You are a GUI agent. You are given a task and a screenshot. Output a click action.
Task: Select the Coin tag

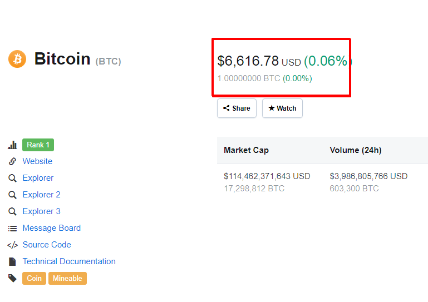coord(34,278)
